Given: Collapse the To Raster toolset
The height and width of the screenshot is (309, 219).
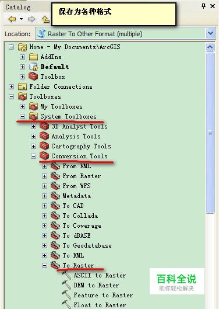Looking at the screenshot, I should (45, 265).
